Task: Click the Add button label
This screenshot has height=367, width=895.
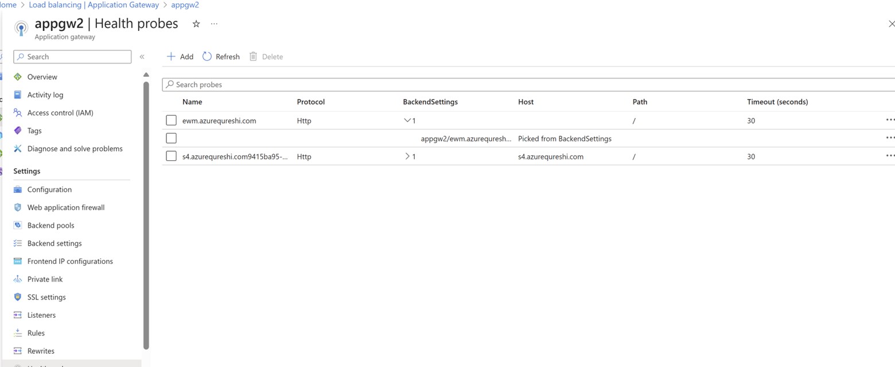Action: click(186, 56)
